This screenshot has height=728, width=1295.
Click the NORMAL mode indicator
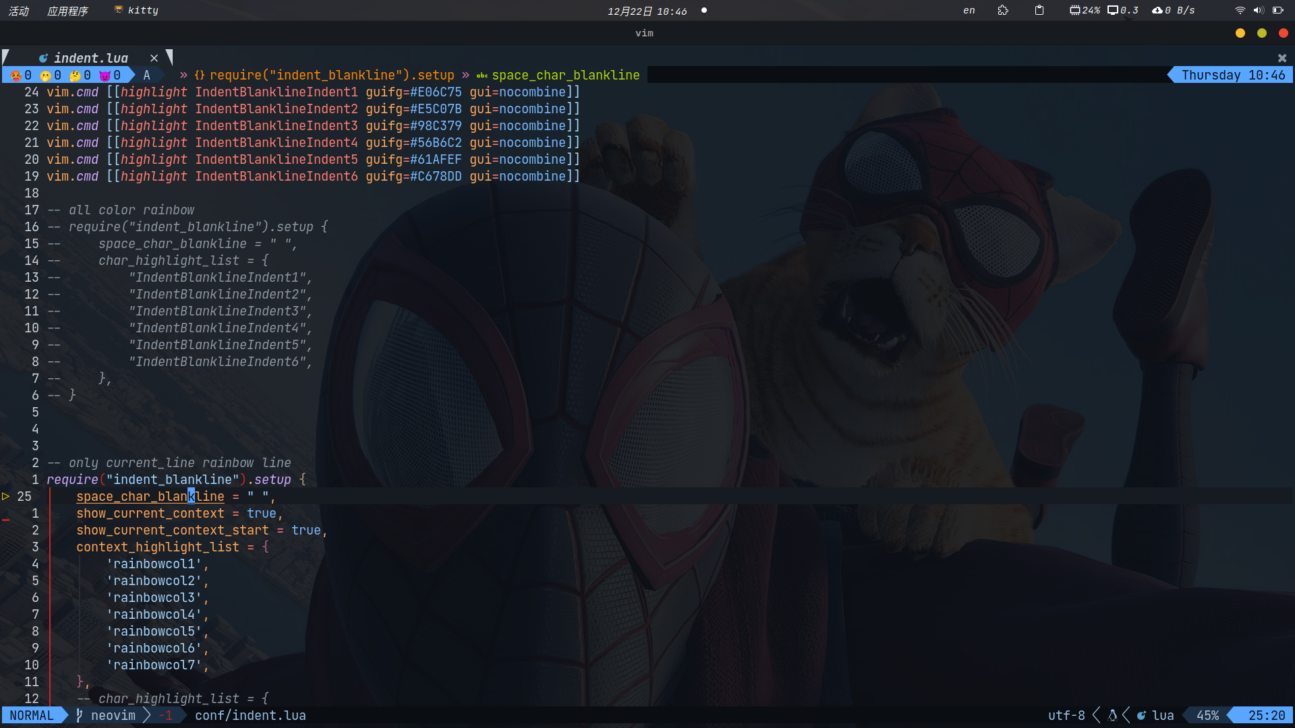point(31,715)
